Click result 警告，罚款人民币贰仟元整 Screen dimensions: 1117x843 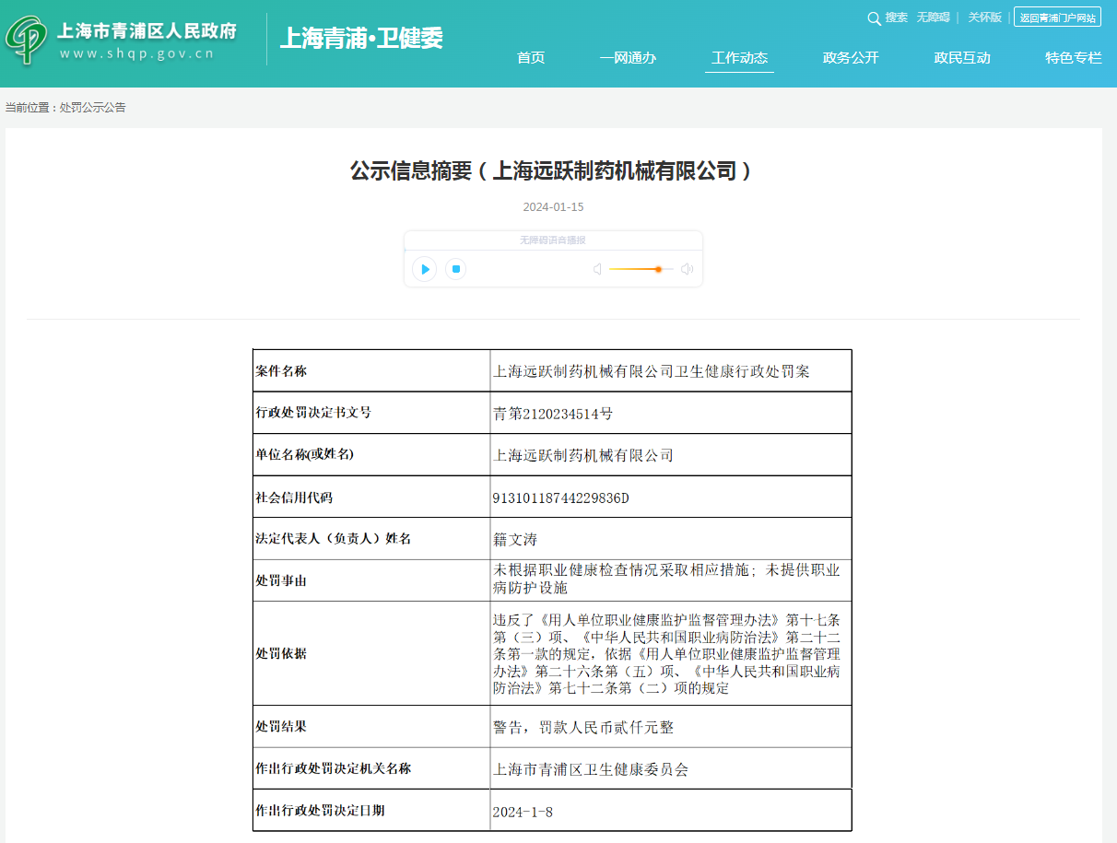coord(583,728)
